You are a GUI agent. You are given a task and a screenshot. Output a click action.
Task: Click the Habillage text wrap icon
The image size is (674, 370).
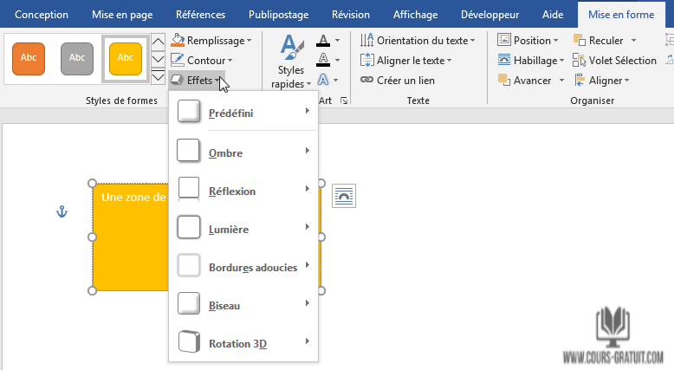(505, 61)
